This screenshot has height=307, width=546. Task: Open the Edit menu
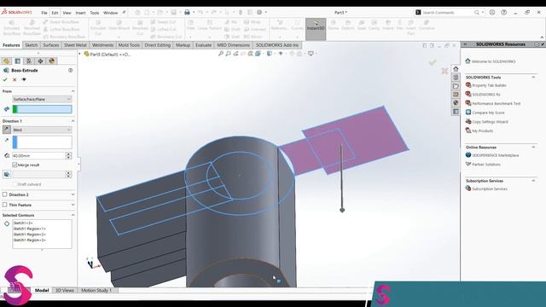tap(55, 13)
